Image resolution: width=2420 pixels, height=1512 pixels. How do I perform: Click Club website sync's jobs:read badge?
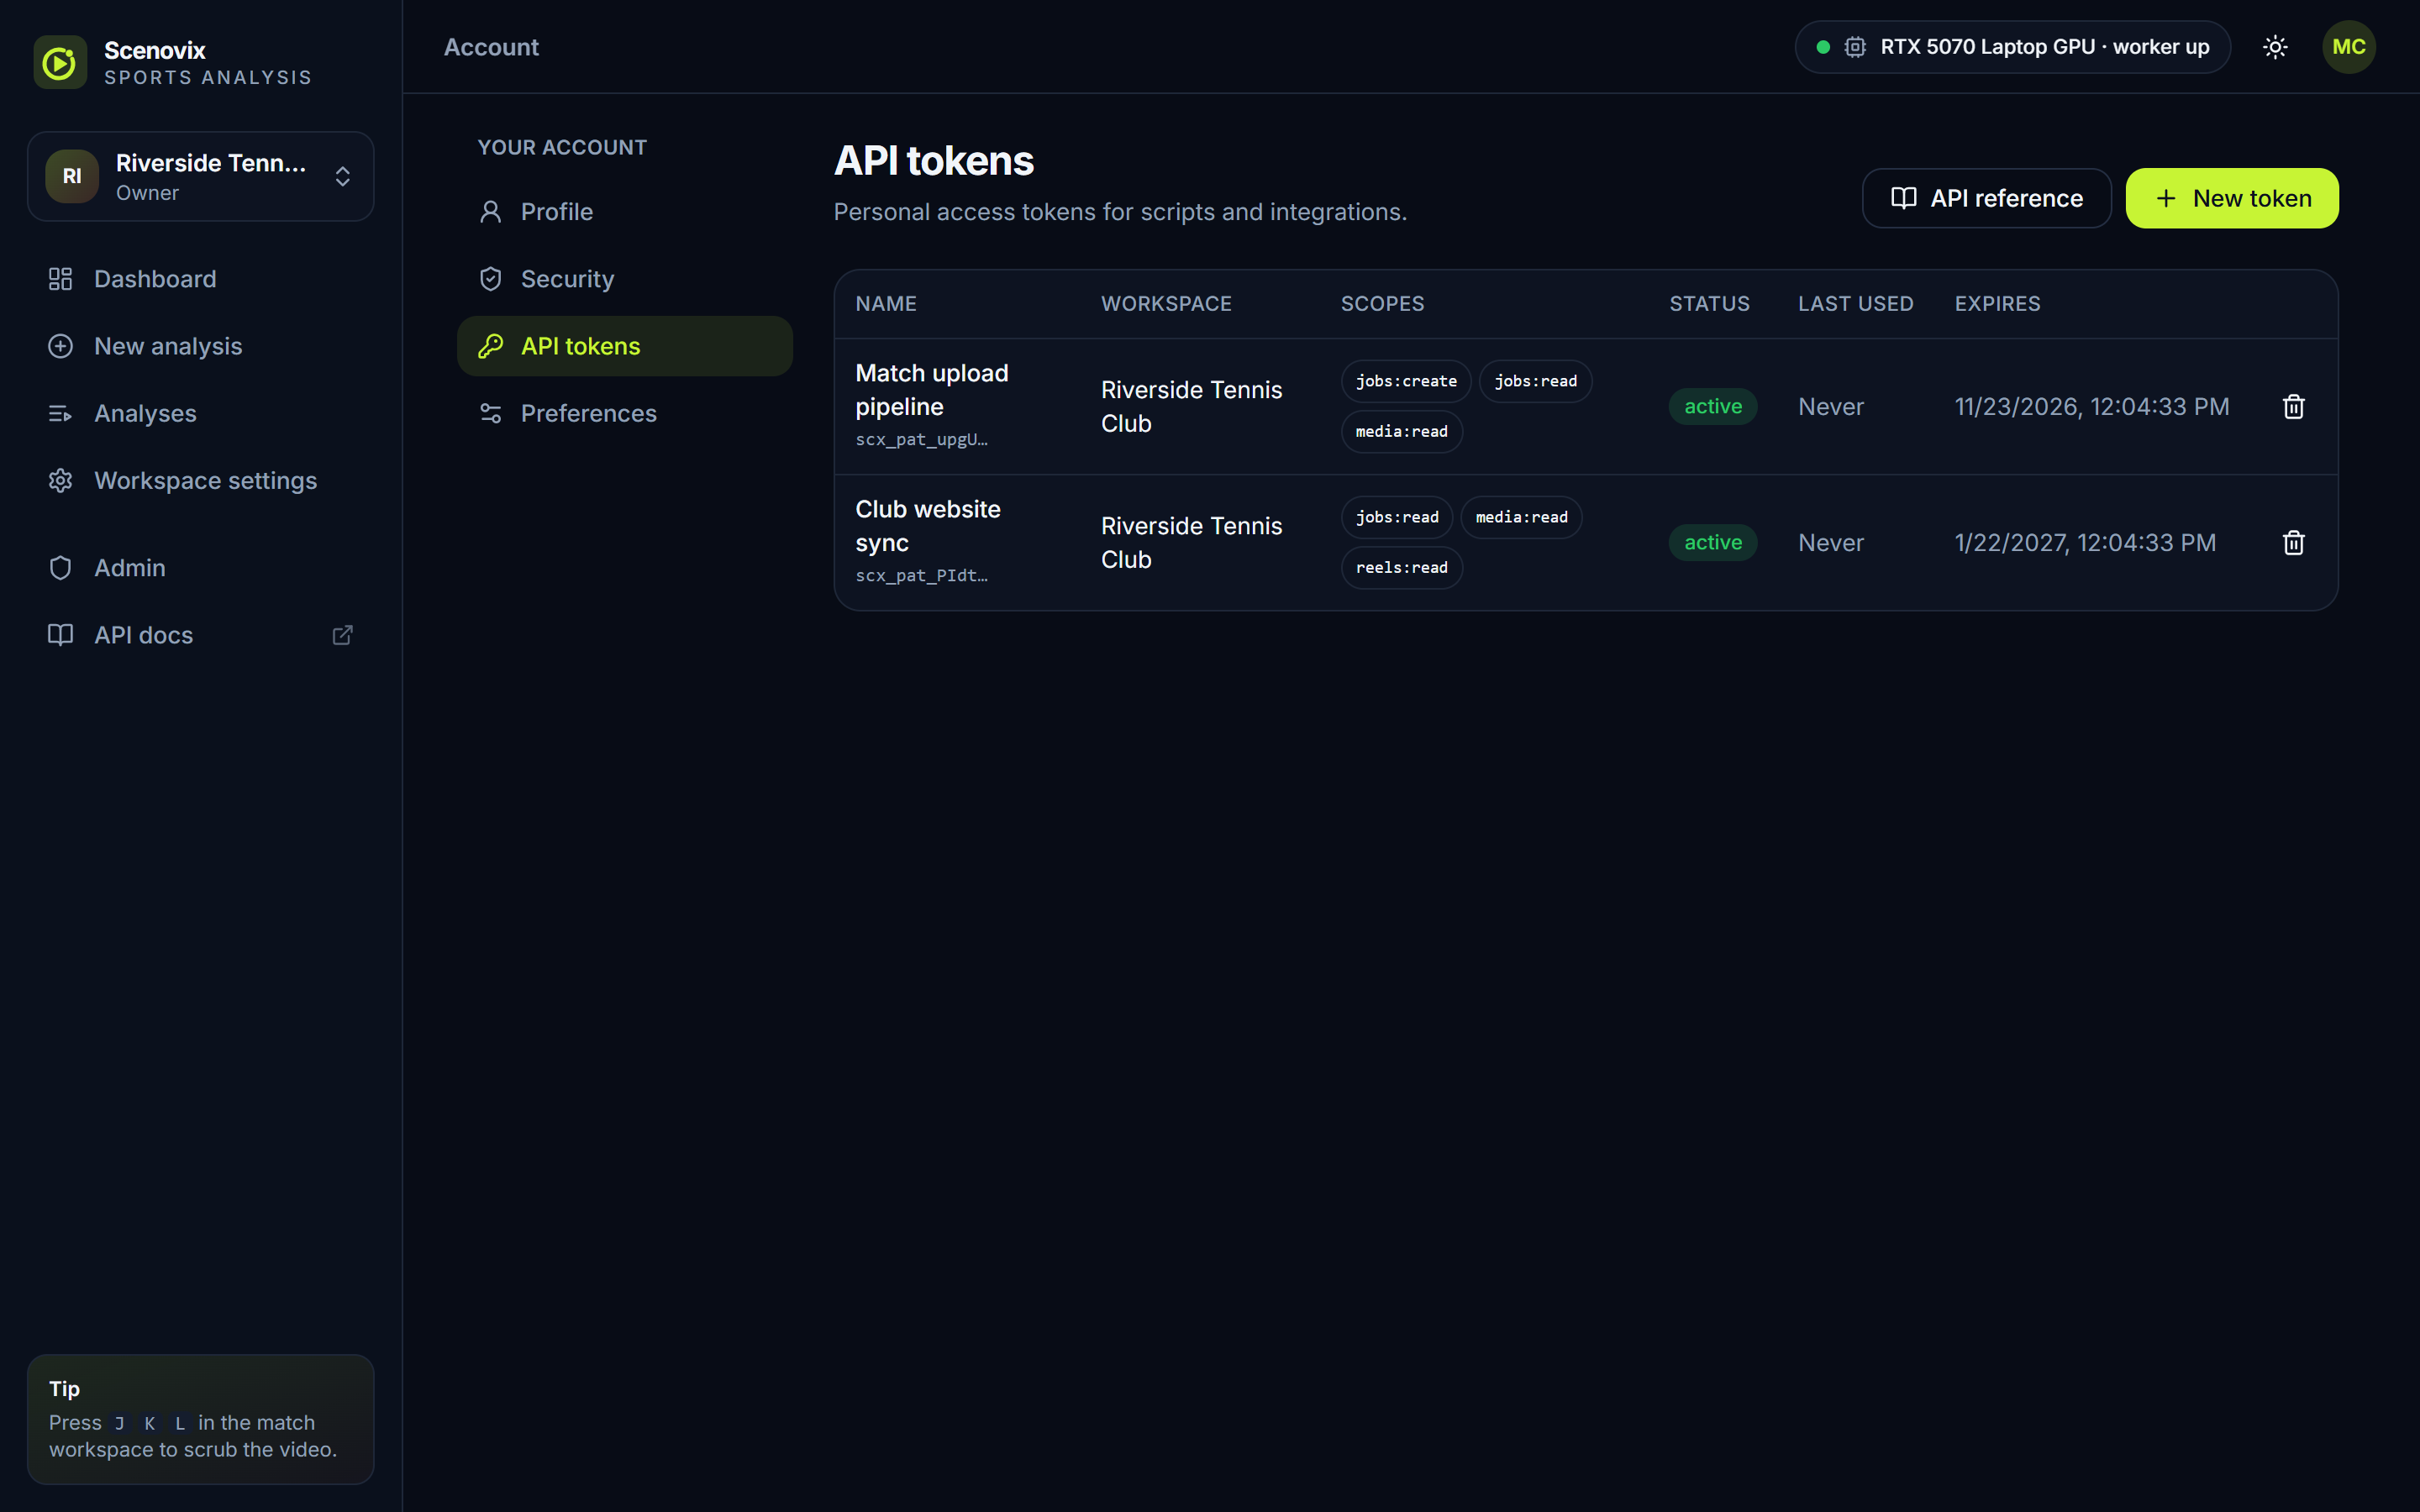coord(1397,517)
